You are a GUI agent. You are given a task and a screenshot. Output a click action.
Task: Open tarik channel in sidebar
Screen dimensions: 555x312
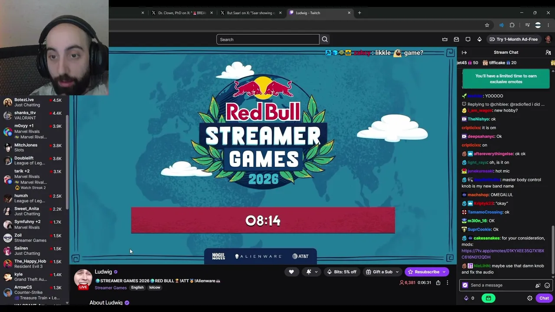click(34, 179)
